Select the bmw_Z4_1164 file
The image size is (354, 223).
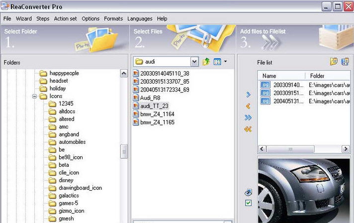click(x=157, y=114)
